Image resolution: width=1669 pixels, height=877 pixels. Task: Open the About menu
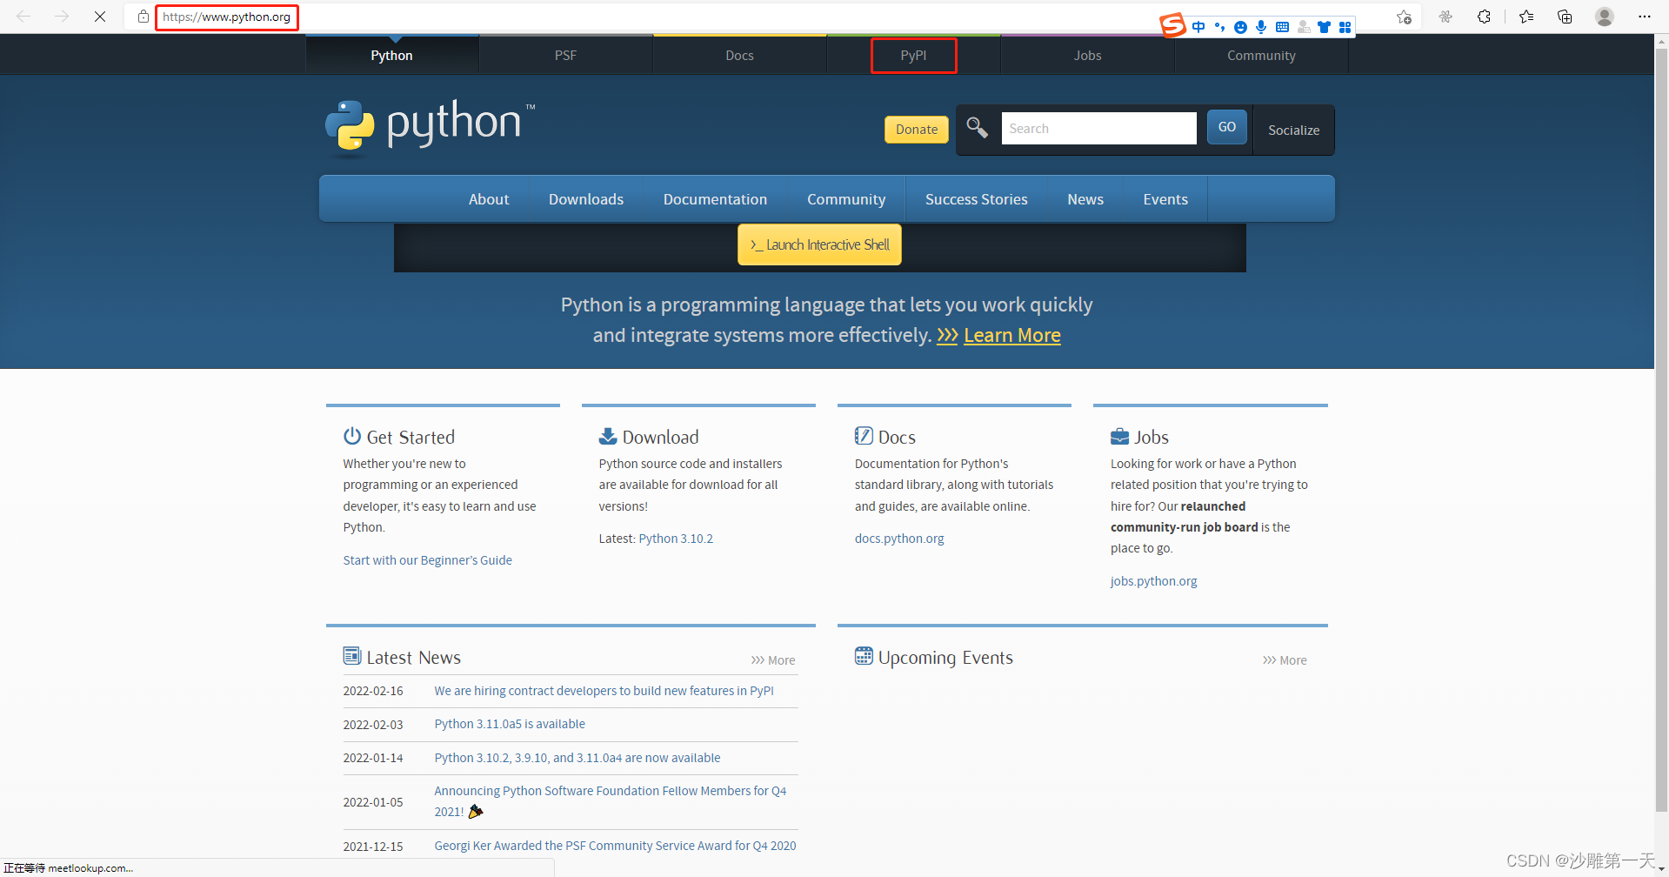[489, 199]
